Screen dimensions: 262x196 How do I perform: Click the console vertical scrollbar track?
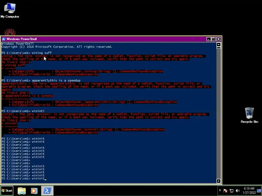[x=219, y=114]
